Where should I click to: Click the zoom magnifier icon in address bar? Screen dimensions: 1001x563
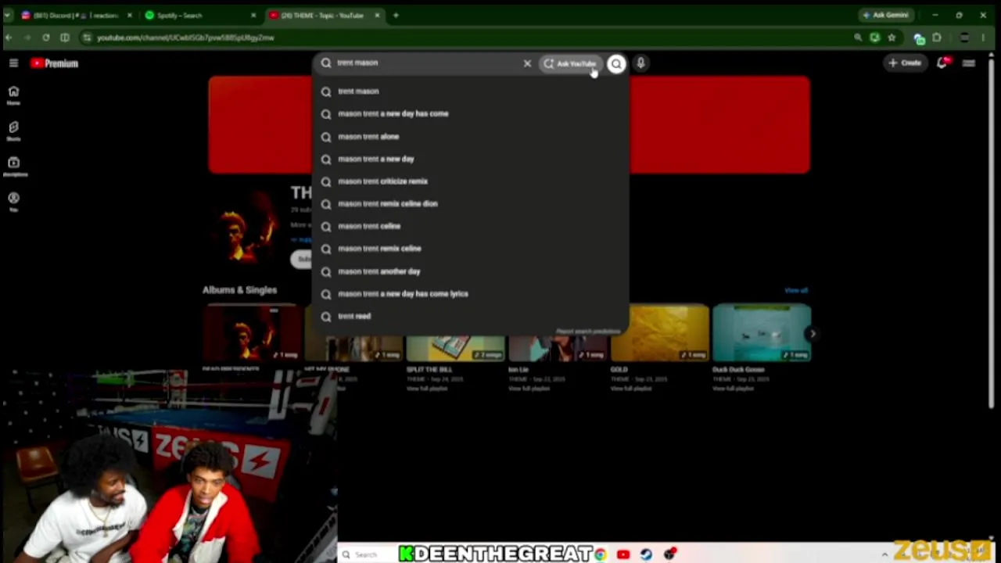(x=858, y=38)
